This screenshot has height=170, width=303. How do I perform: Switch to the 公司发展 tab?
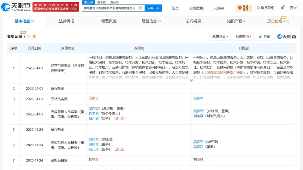(193, 21)
